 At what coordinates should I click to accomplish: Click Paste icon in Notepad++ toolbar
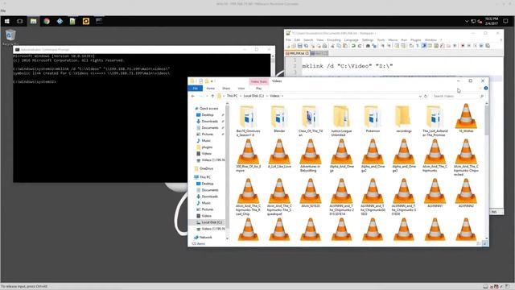pos(345,46)
